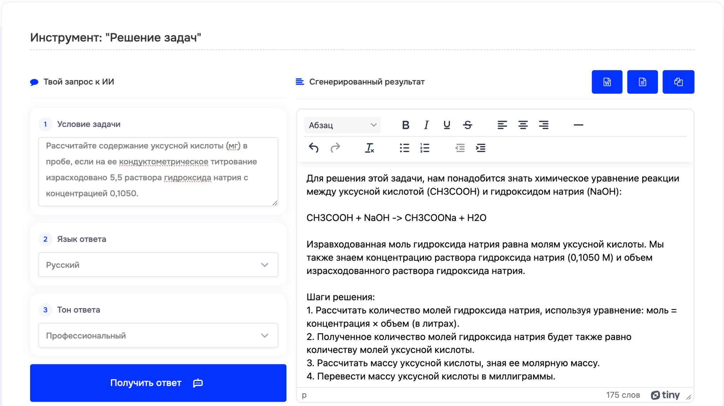Clear text formatting
724x406 pixels.
[x=369, y=148]
